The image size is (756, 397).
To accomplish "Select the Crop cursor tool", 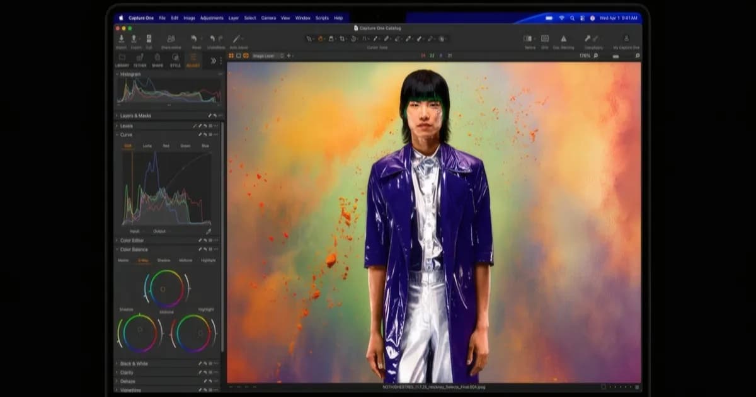I will 343,38.
